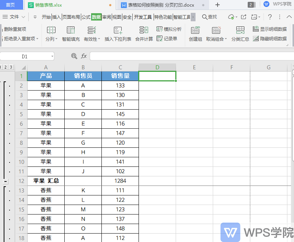Select the 苹果 汇总 cell
The image size is (294, 242).
[x=46, y=181]
